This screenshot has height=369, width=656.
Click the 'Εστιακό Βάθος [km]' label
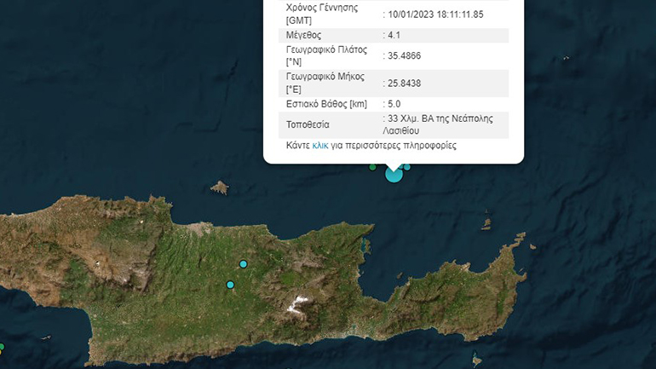coord(327,104)
